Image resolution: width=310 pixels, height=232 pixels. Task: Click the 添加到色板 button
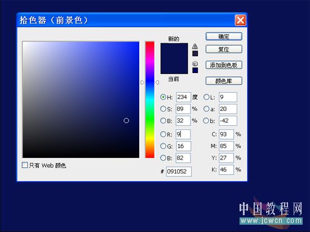[224, 65]
